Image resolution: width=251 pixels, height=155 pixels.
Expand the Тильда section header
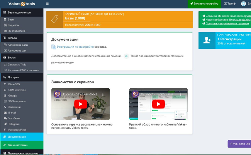[22, 38]
